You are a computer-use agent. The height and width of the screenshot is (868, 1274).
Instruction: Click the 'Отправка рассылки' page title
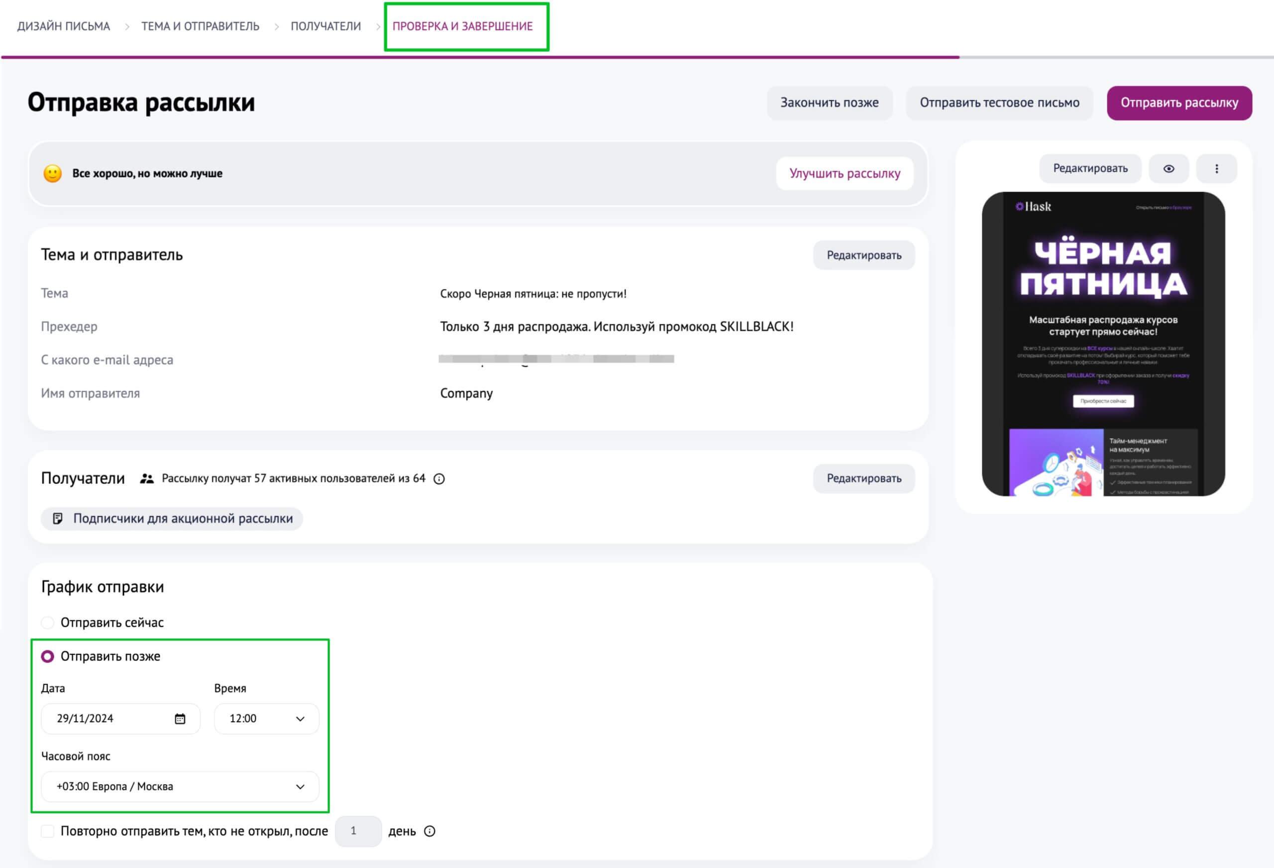click(x=141, y=103)
